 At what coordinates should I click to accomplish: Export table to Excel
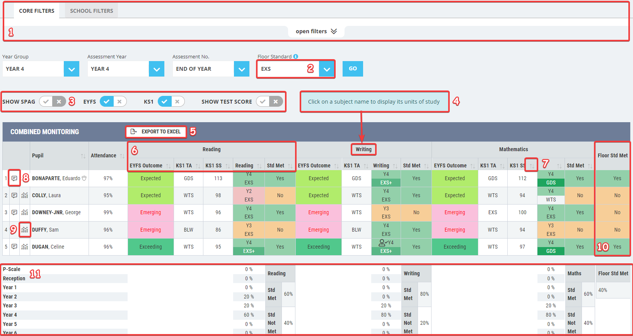tap(156, 131)
